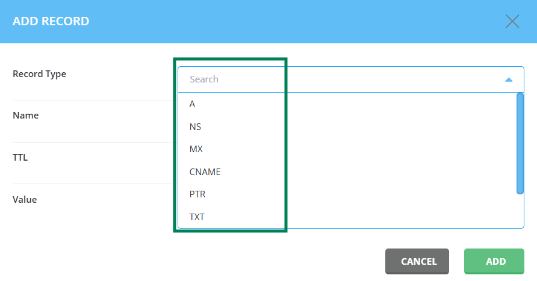
Task: Select CNAME as record type
Action: [347, 172]
